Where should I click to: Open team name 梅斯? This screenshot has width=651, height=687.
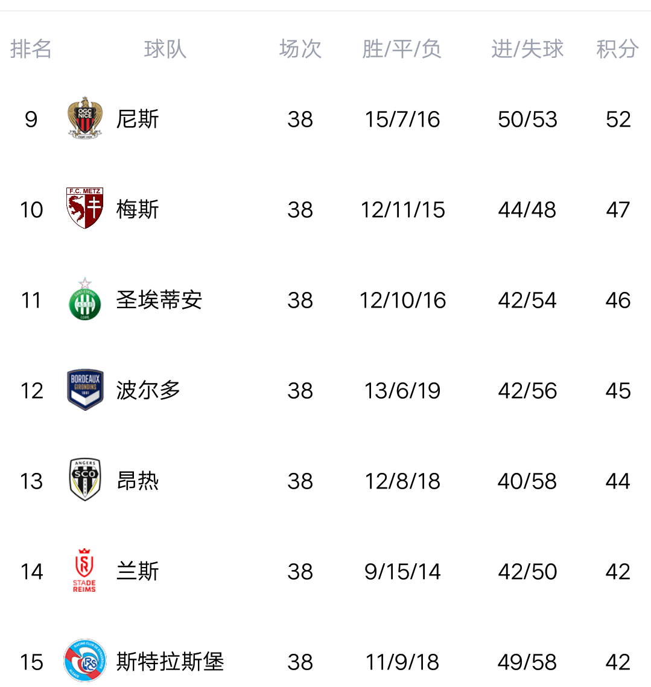(138, 209)
